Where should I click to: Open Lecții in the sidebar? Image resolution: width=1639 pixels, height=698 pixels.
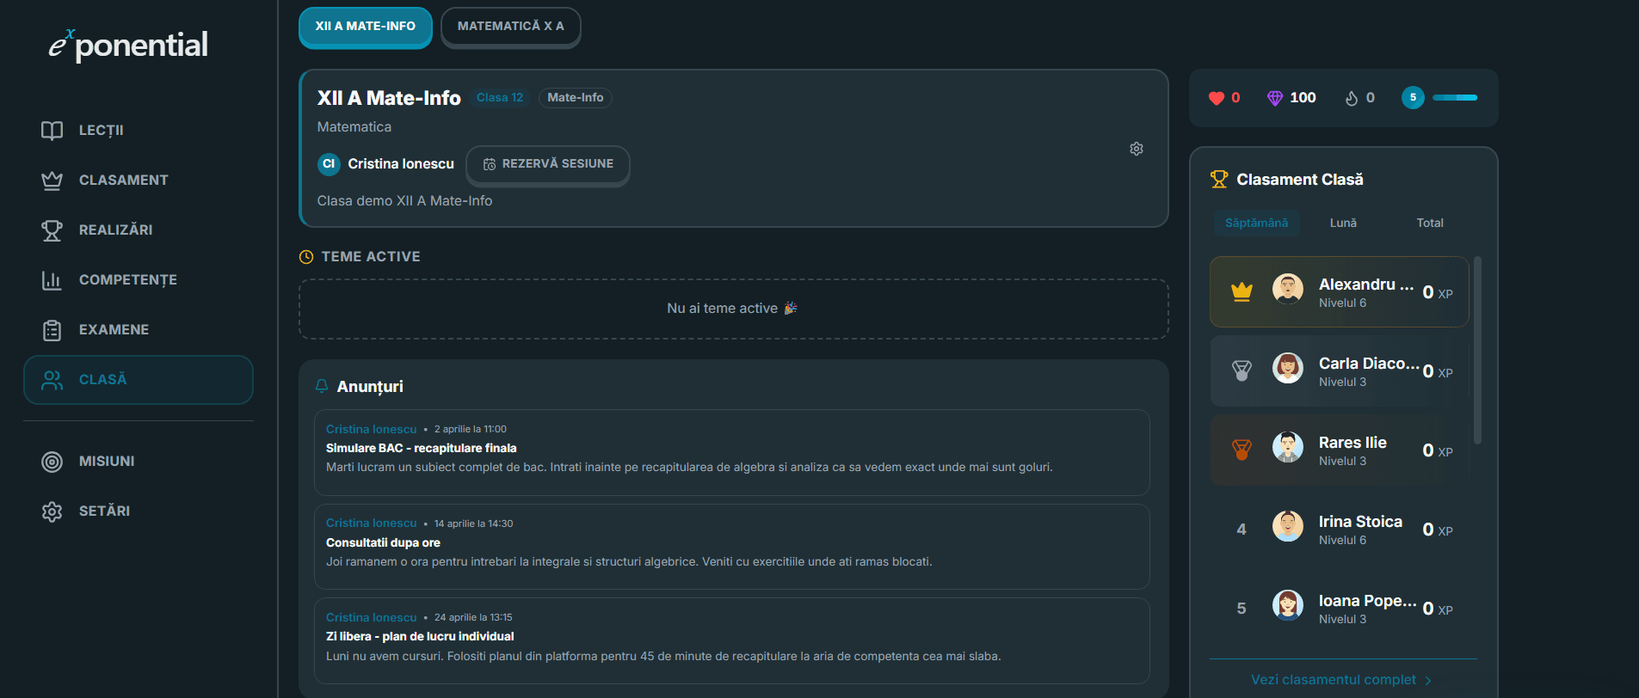pyautogui.click(x=139, y=131)
